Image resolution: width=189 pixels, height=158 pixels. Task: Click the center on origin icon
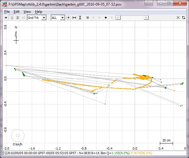click(69, 18)
